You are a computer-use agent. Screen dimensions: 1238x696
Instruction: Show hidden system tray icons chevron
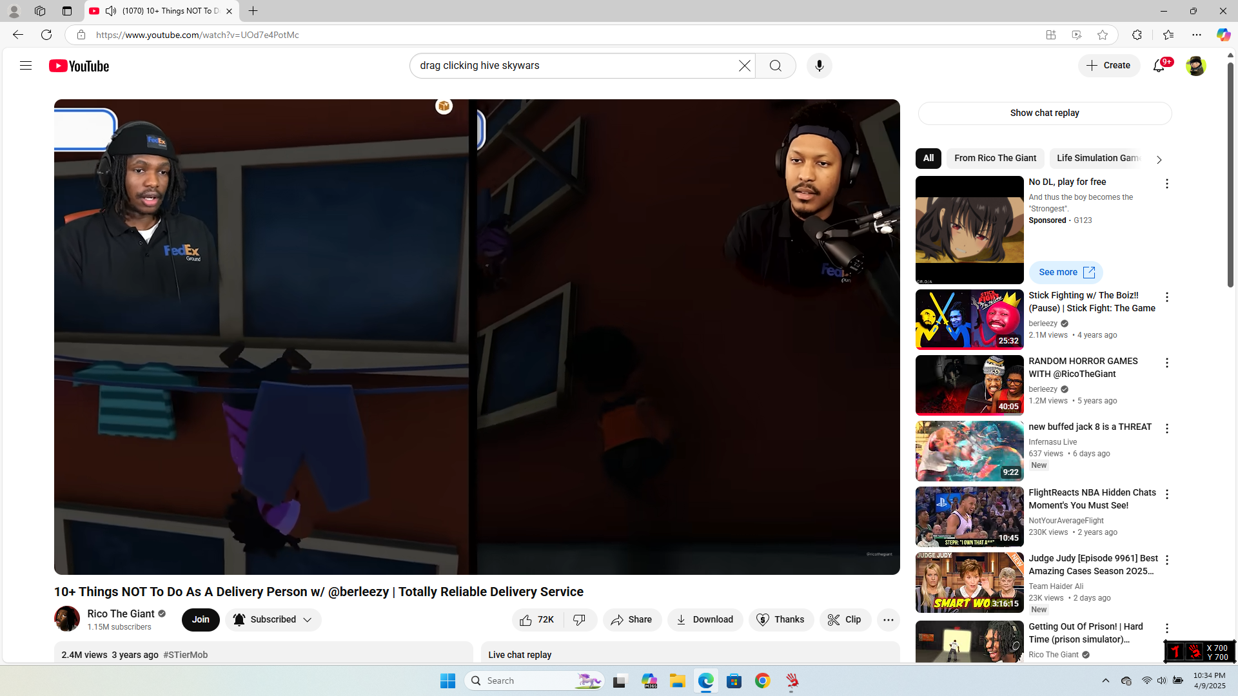pyautogui.click(x=1105, y=681)
